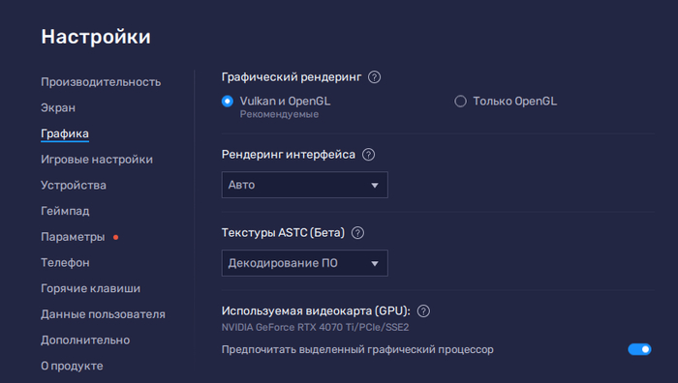
Task: Open the Авто interface rendering dropdown
Action: [305, 185]
